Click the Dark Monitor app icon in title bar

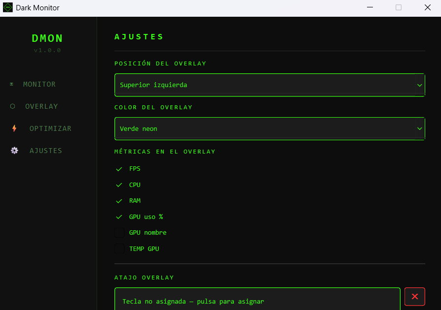(7, 7)
